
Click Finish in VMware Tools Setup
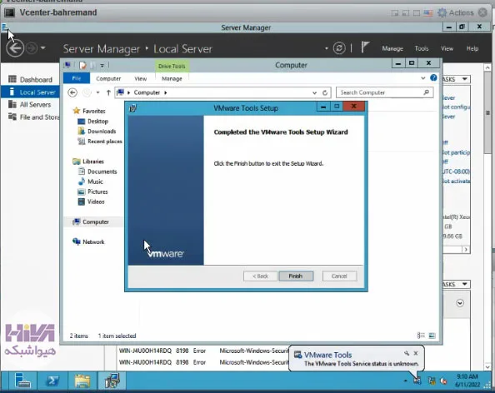pos(296,276)
